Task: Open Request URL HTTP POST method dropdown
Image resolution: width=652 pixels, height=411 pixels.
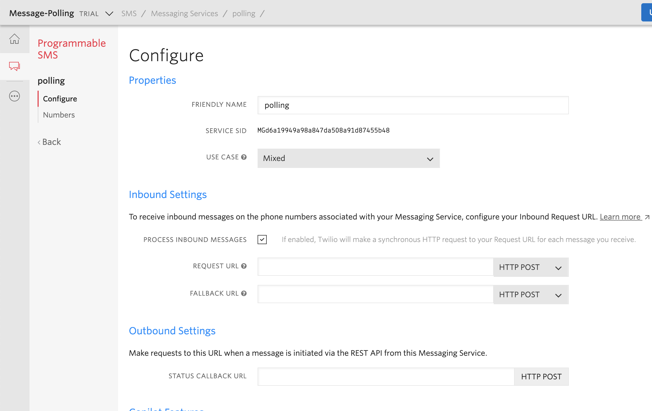Action: point(531,267)
